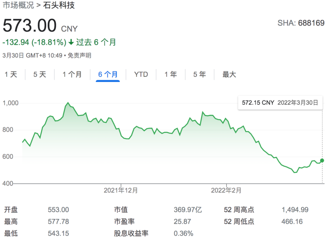
Task: Click the 股息收益率 label
Action: click(x=131, y=233)
